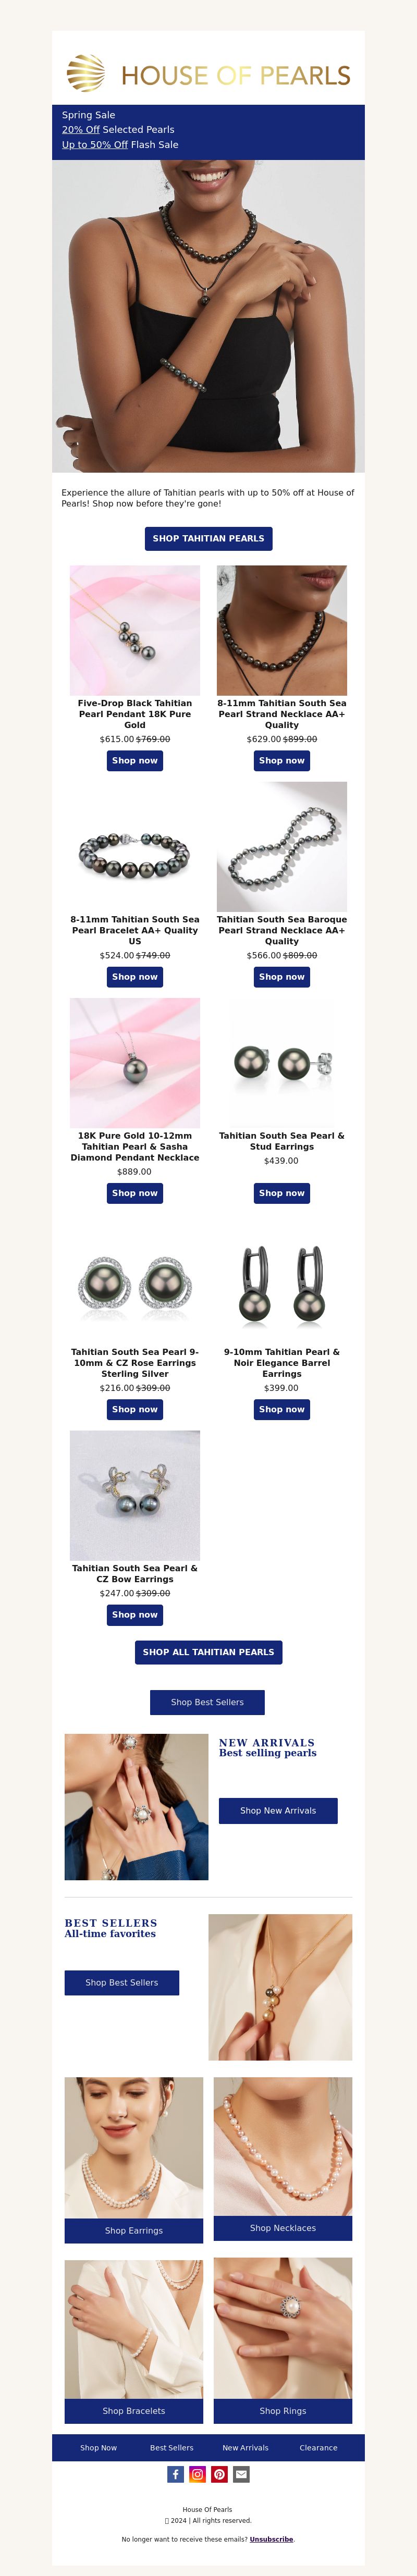The height and width of the screenshot is (2576, 417).
Task: Select New Arrivals in footer menu
Action: (245, 2448)
